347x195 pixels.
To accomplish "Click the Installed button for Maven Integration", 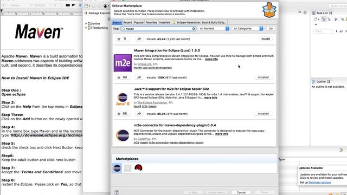I will 264,77.
